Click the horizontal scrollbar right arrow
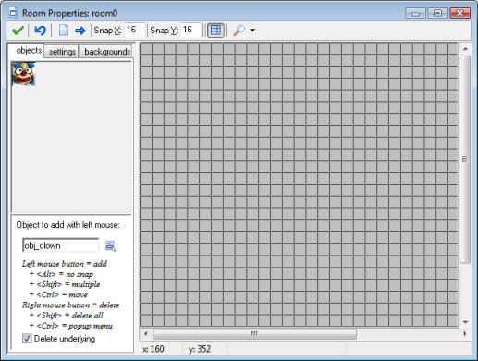 click(465, 333)
